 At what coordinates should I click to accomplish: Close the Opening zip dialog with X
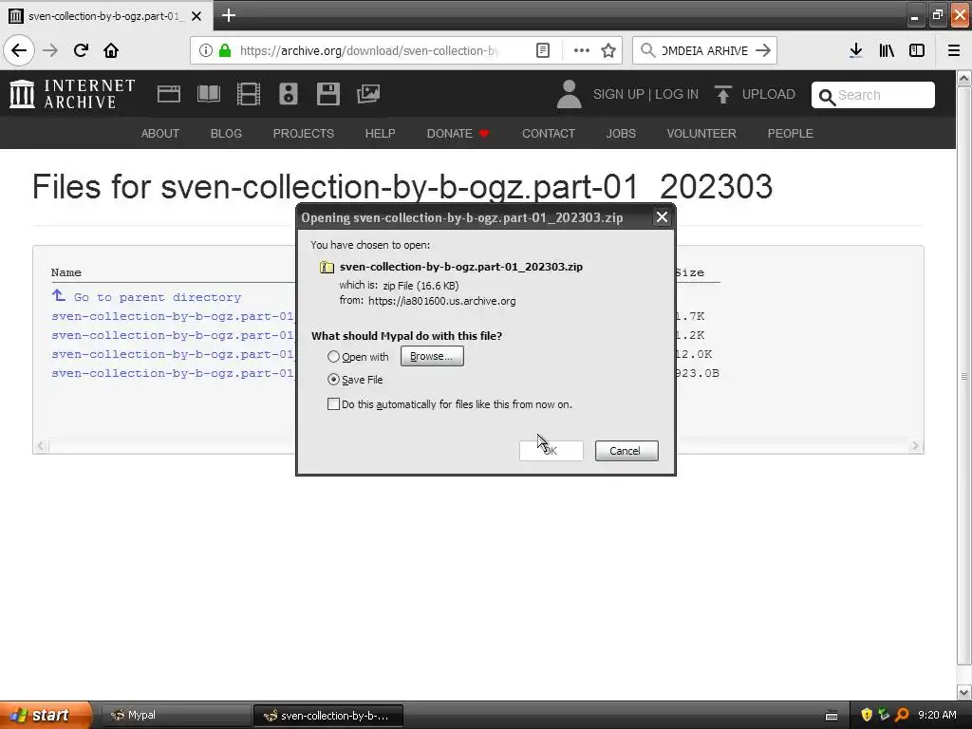click(x=662, y=217)
